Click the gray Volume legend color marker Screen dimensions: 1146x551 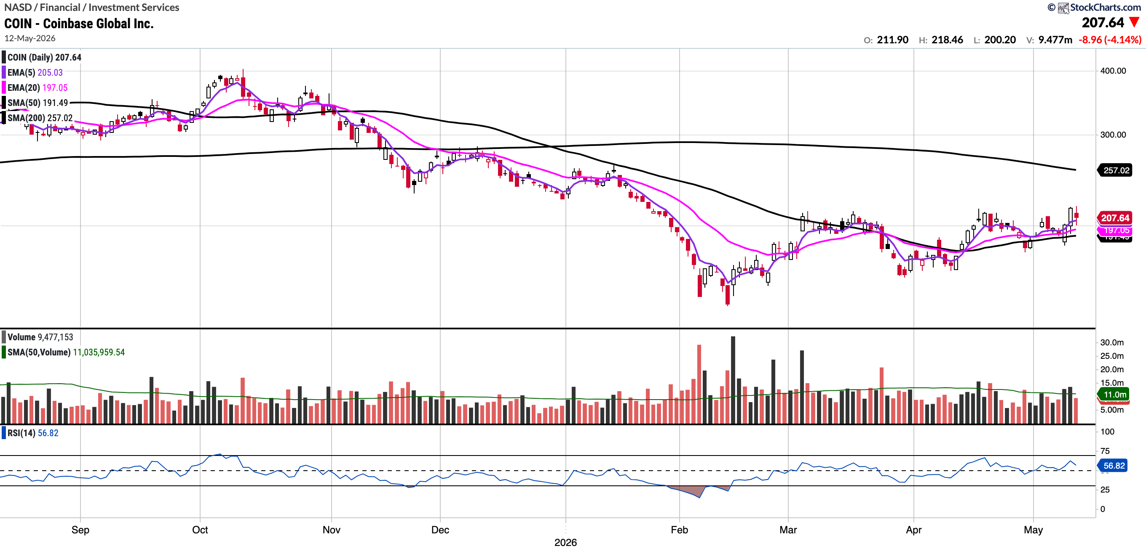coord(4,337)
